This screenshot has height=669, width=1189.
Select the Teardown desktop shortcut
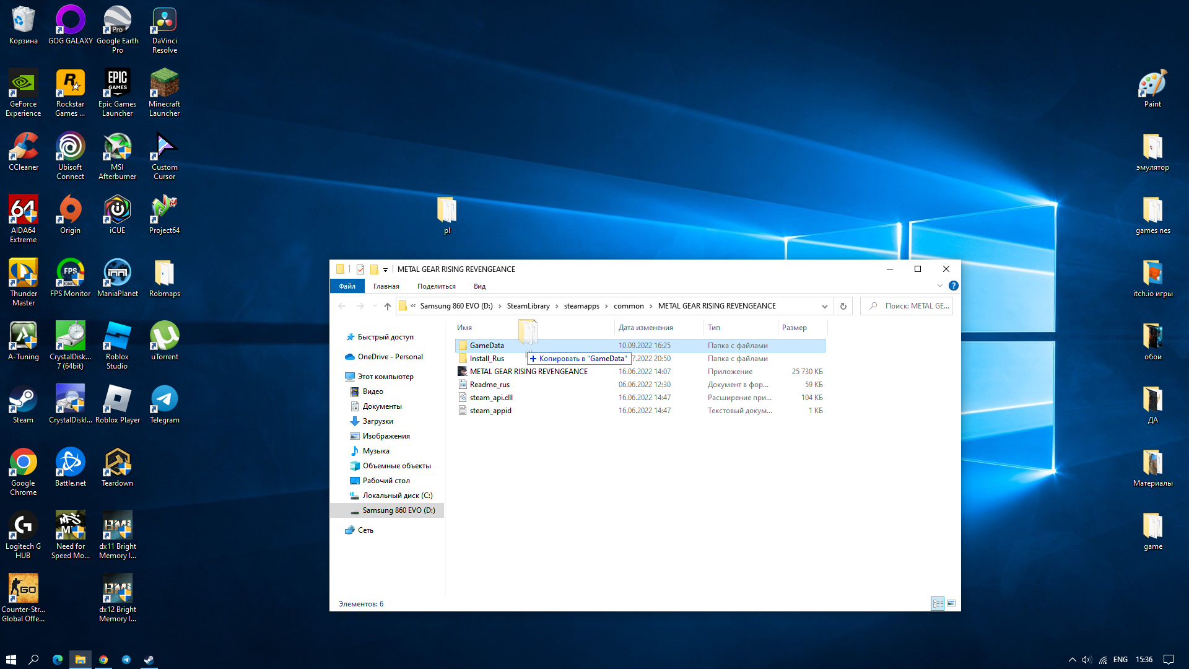(x=118, y=468)
